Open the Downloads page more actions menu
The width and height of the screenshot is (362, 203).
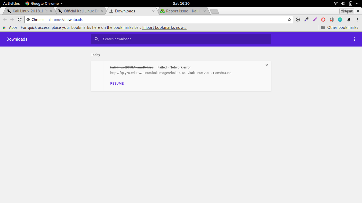(355, 39)
